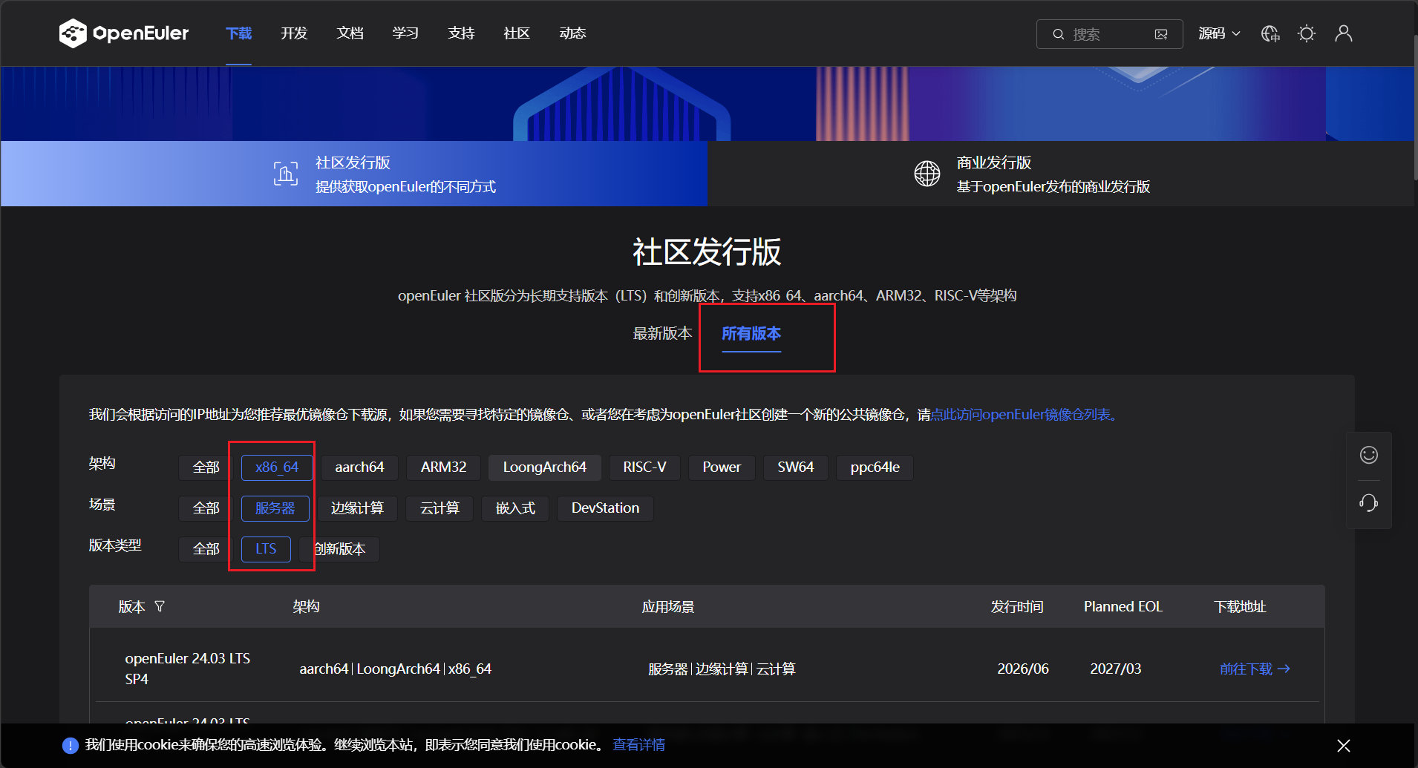Click the page vertical scrollbar
The width and height of the screenshot is (1418, 768).
coord(1415,108)
